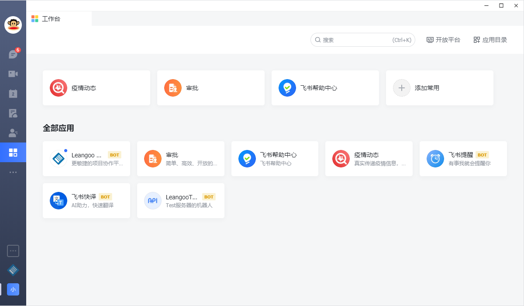Open the cloud docs sidebar icon

(x=13, y=113)
